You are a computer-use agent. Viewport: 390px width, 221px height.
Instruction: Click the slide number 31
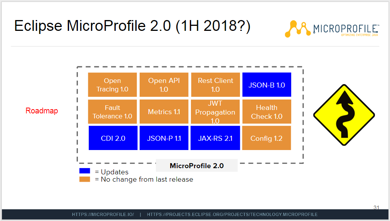coord(376,208)
